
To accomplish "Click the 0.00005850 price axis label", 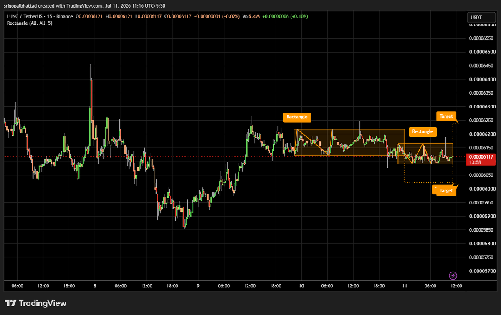I will click(482, 230).
